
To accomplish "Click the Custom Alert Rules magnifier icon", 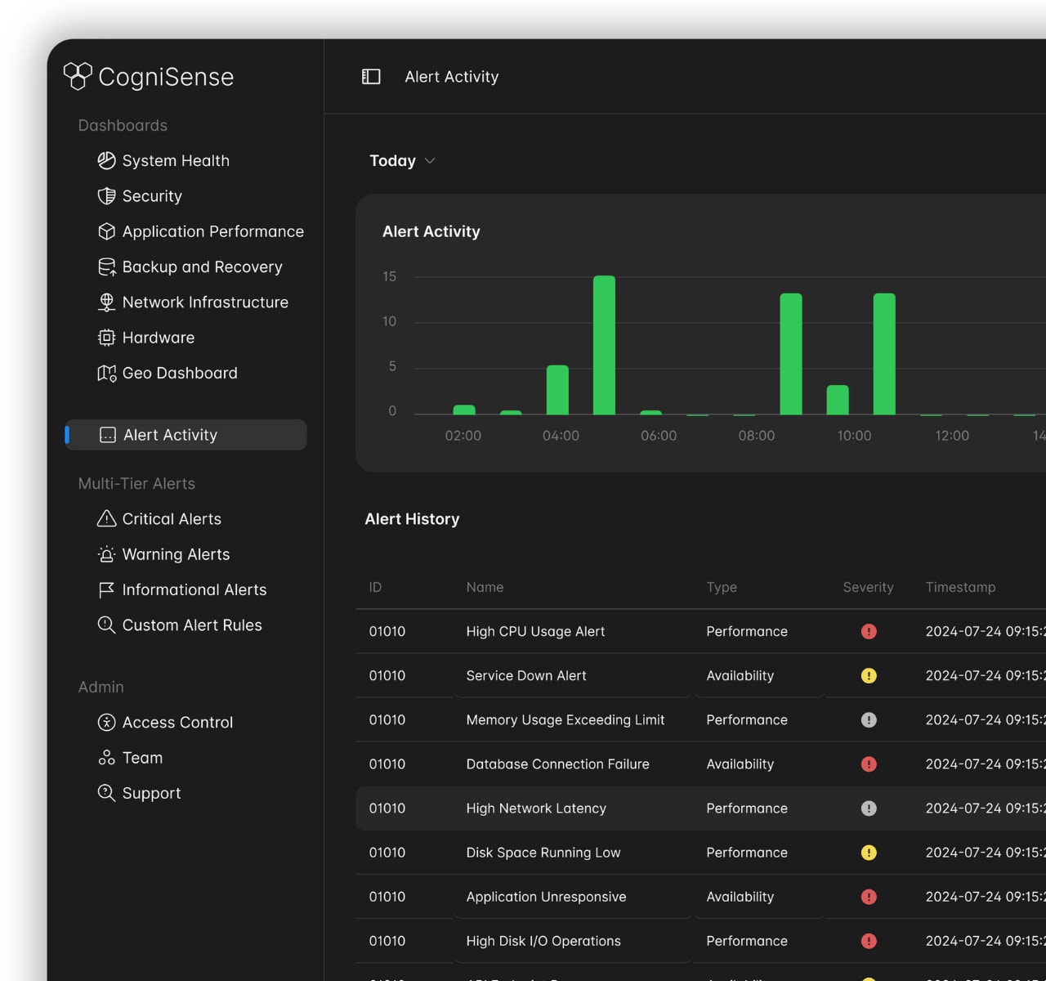I will tap(106, 625).
